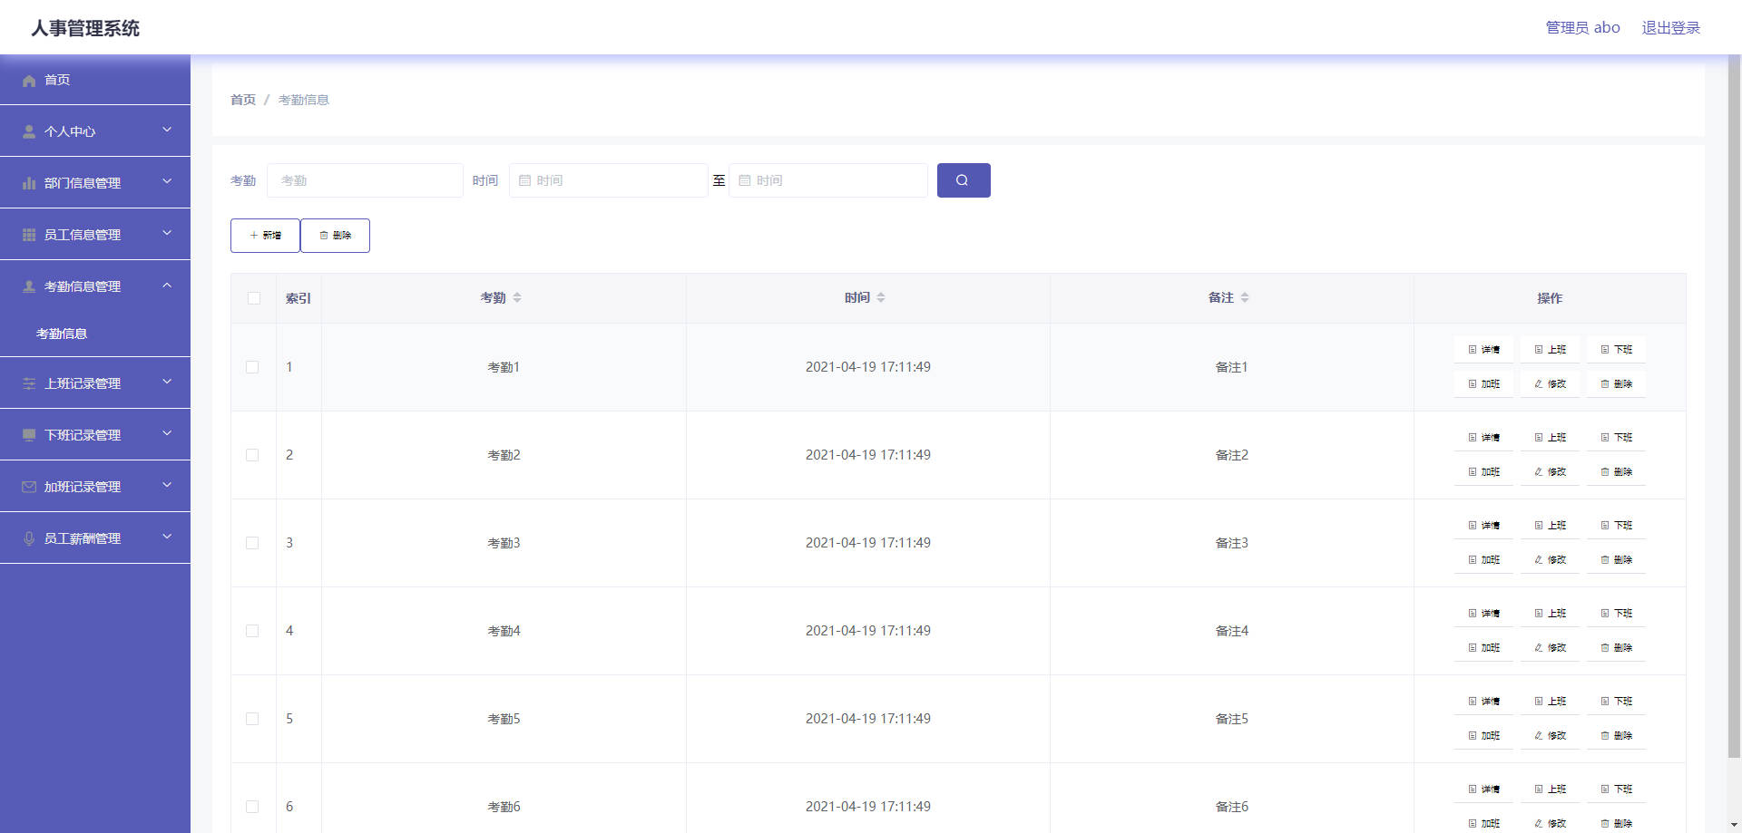
Task: Sort by the 考勤 column arrows
Action: coord(517,297)
